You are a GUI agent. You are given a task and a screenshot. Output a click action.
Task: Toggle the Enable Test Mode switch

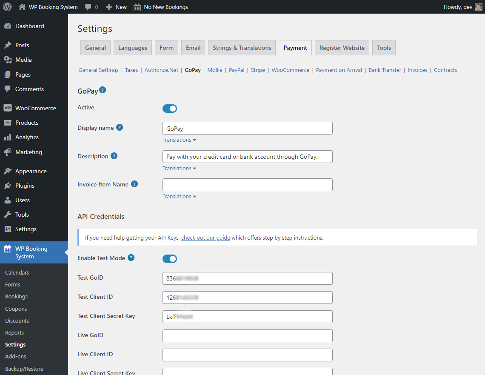click(x=169, y=259)
